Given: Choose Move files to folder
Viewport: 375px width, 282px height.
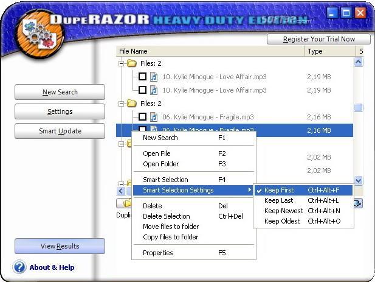Looking at the screenshot, I should [x=194, y=227].
